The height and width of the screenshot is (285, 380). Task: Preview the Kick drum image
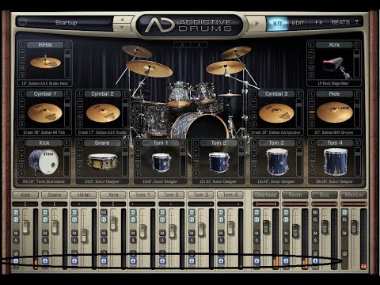[44, 161]
